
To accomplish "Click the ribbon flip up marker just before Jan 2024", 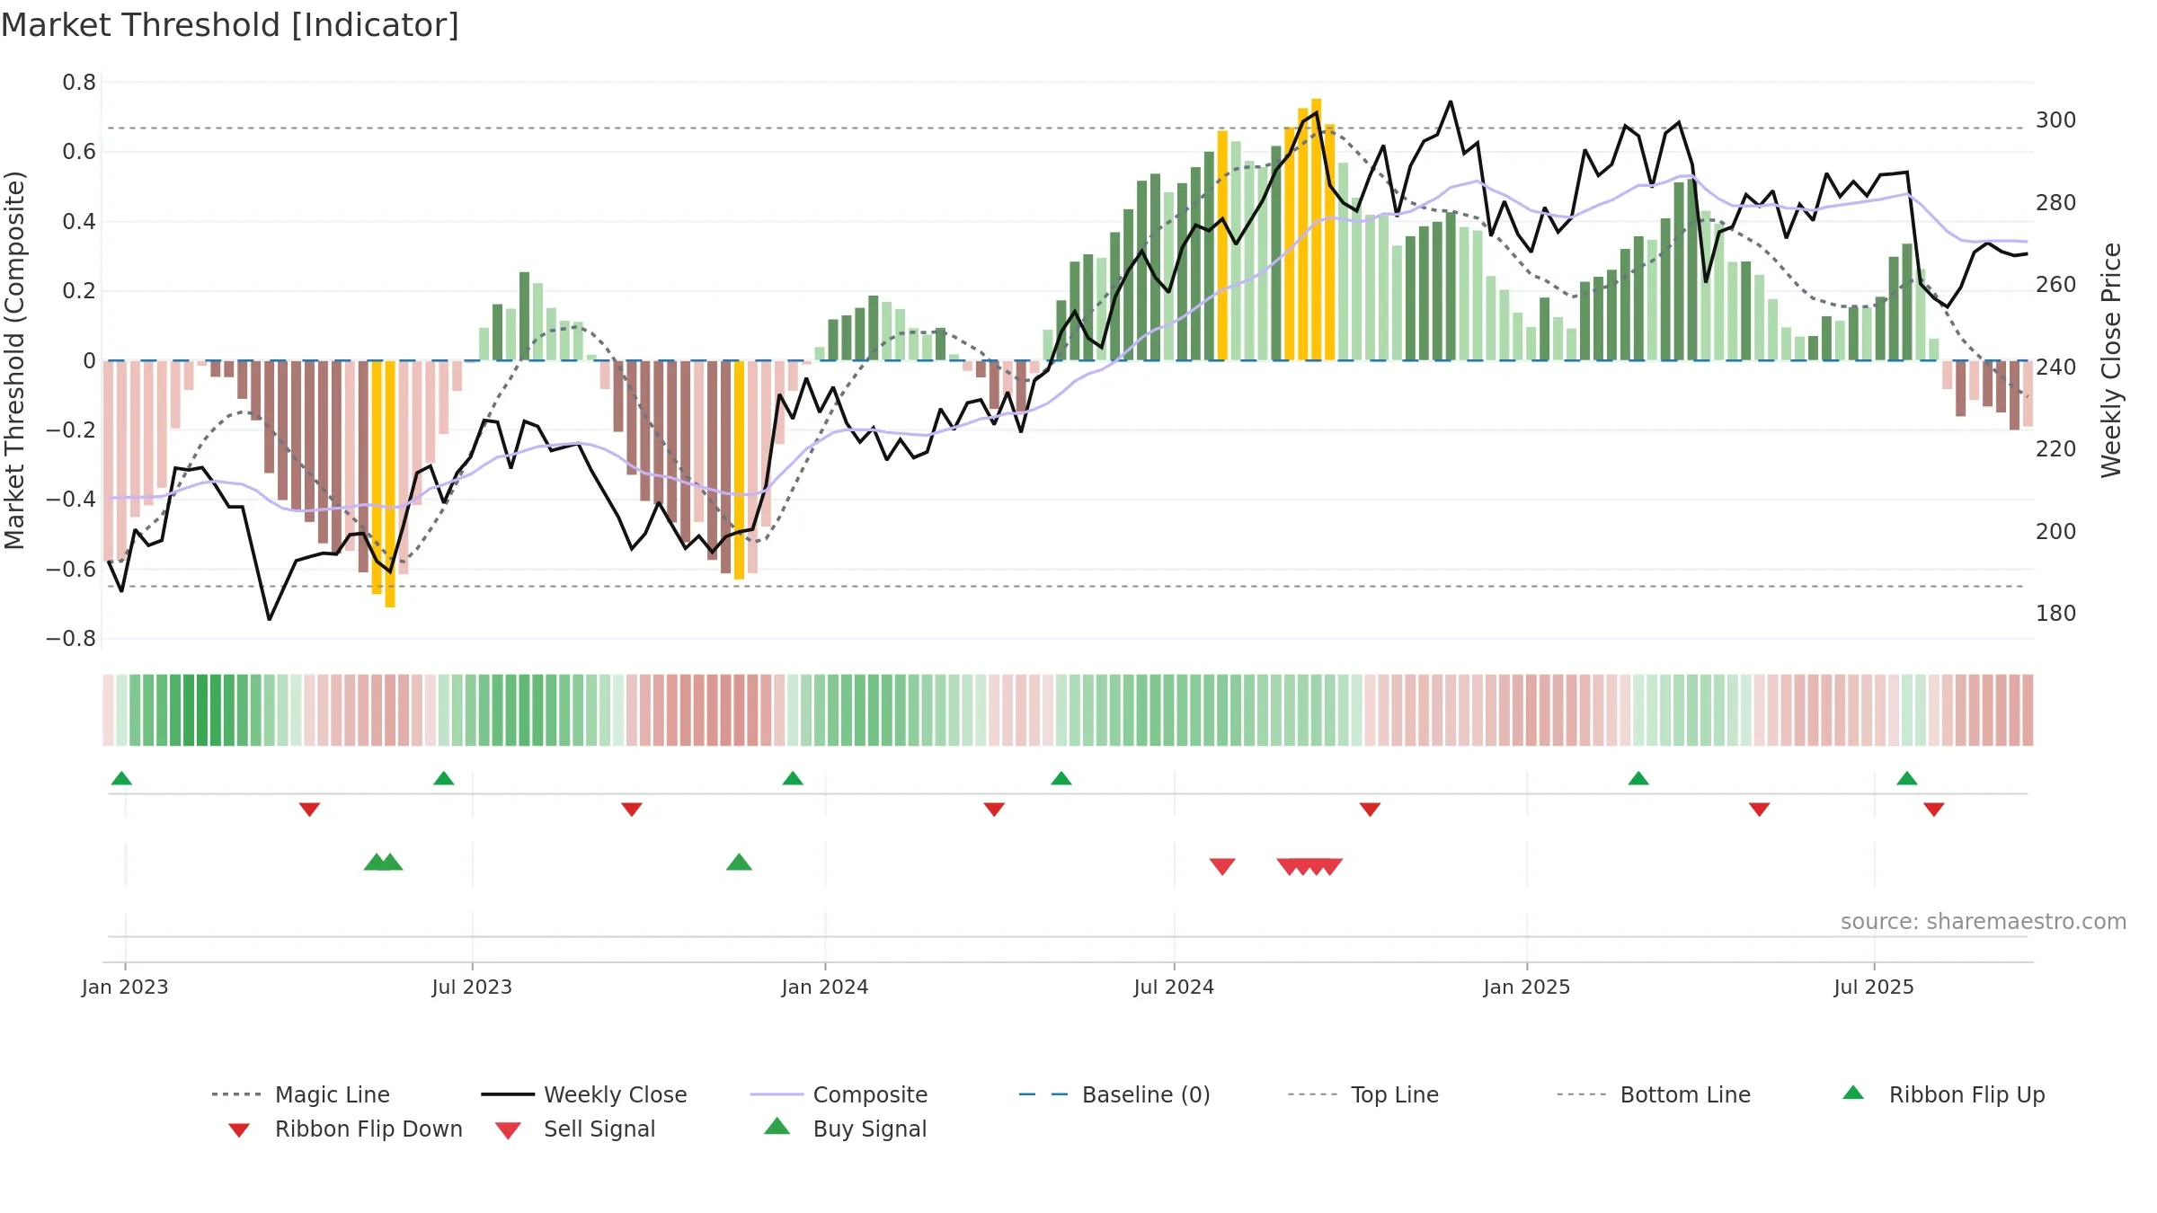I will [x=793, y=778].
